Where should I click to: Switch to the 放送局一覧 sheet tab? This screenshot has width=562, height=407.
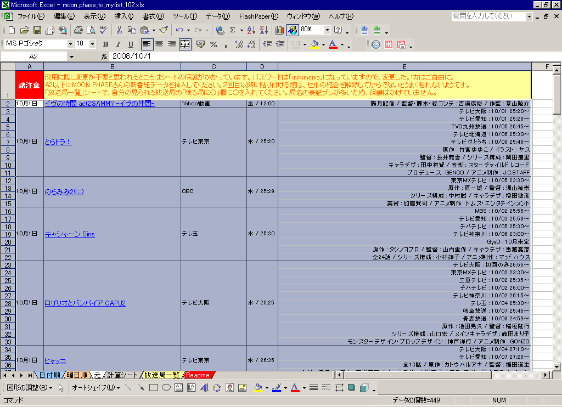click(x=161, y=375)
